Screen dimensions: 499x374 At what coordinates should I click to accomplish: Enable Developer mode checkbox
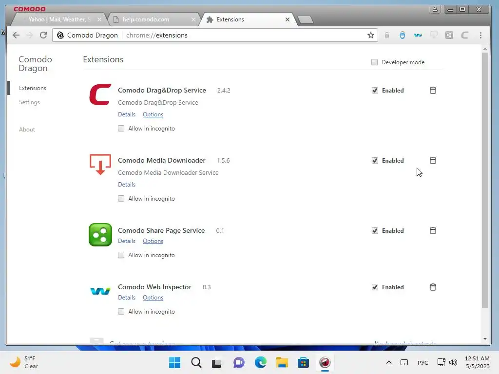(375, 62)
